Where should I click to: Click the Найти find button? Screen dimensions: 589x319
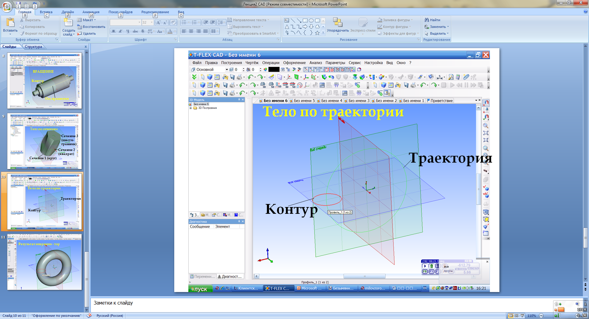click(433, 20)
